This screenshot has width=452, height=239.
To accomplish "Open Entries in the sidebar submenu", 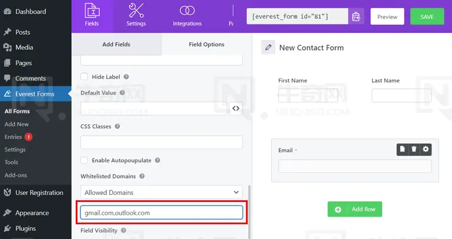I will point(14,137).
